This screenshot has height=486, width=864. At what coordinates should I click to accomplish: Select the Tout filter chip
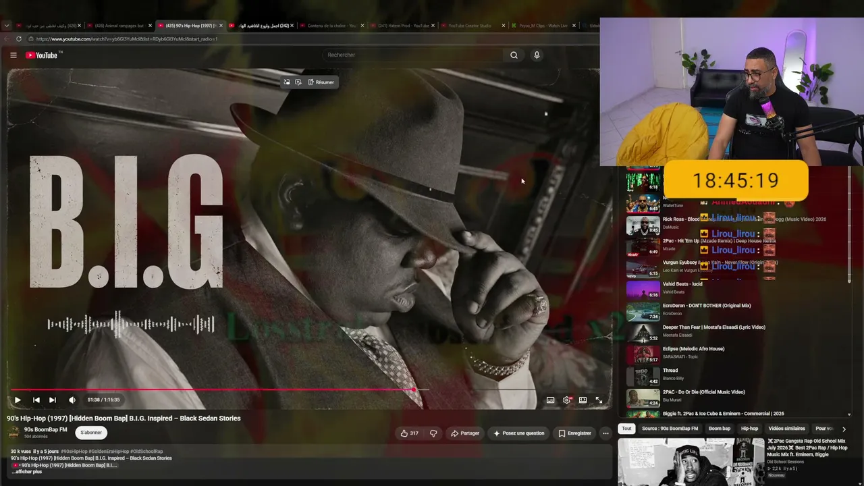point(627,429)
